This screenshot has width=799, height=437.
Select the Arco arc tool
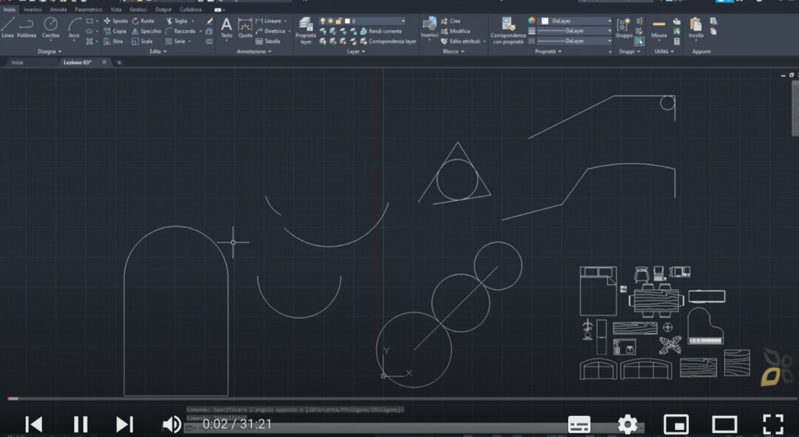pos(74,27)
